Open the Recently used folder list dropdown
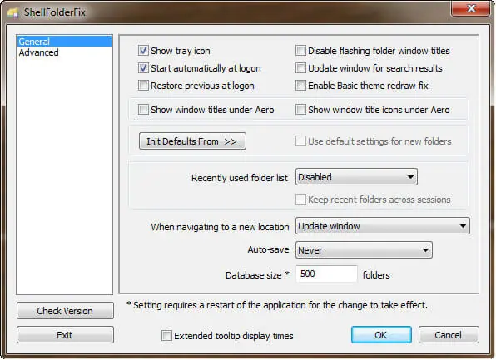The height and width of the screenshot is (360, 496). (356, 177)
